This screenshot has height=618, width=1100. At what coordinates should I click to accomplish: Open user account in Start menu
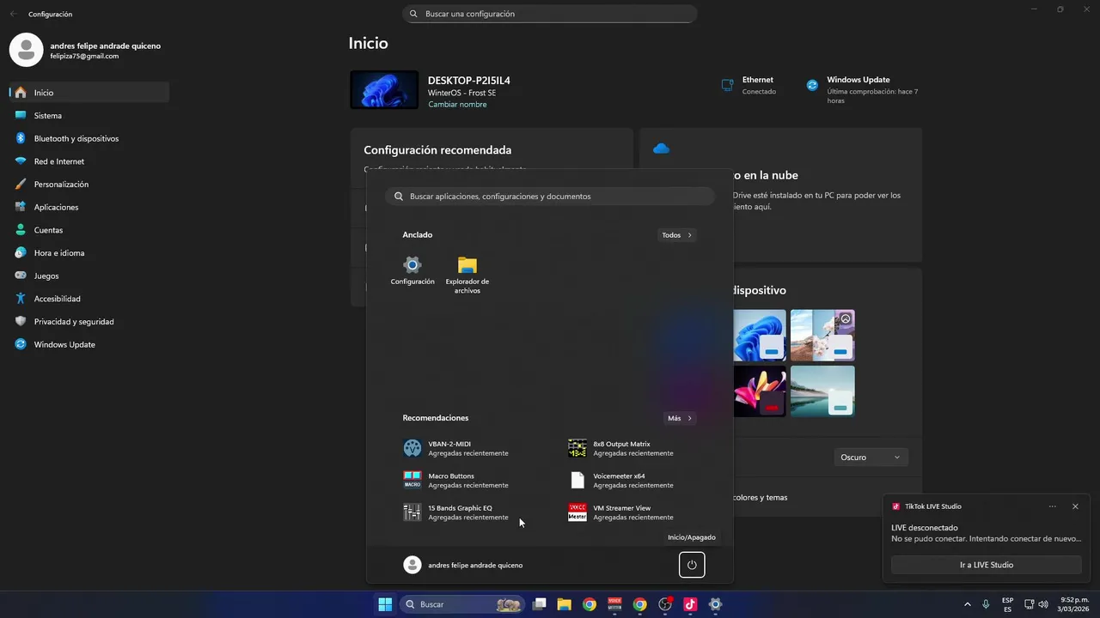click(464, 565)
